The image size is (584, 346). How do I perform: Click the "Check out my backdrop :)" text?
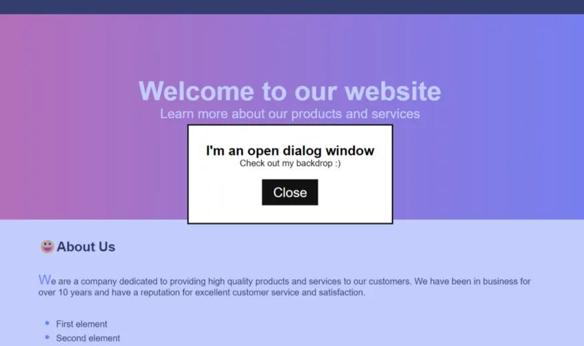tap(290, 163)
